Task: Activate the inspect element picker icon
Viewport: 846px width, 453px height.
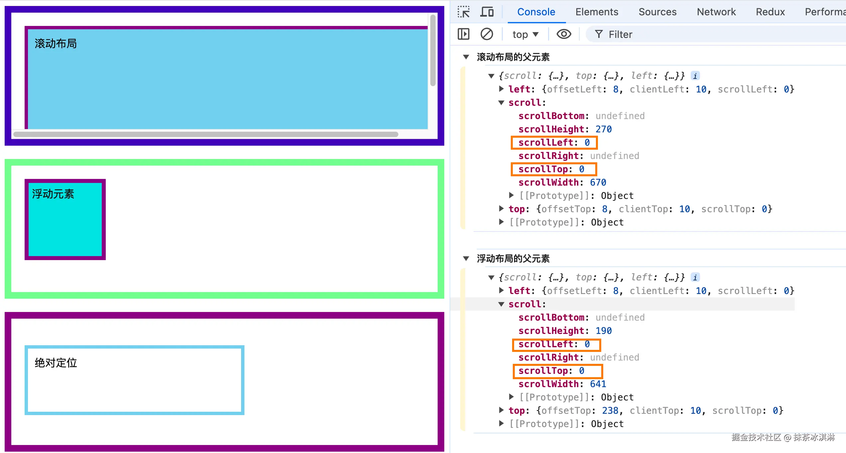Action: coord(463,12)
